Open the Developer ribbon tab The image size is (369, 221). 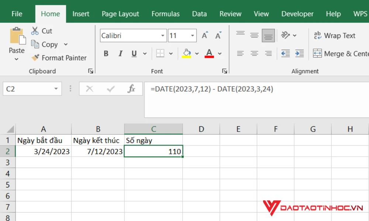[x=297, y=14]
